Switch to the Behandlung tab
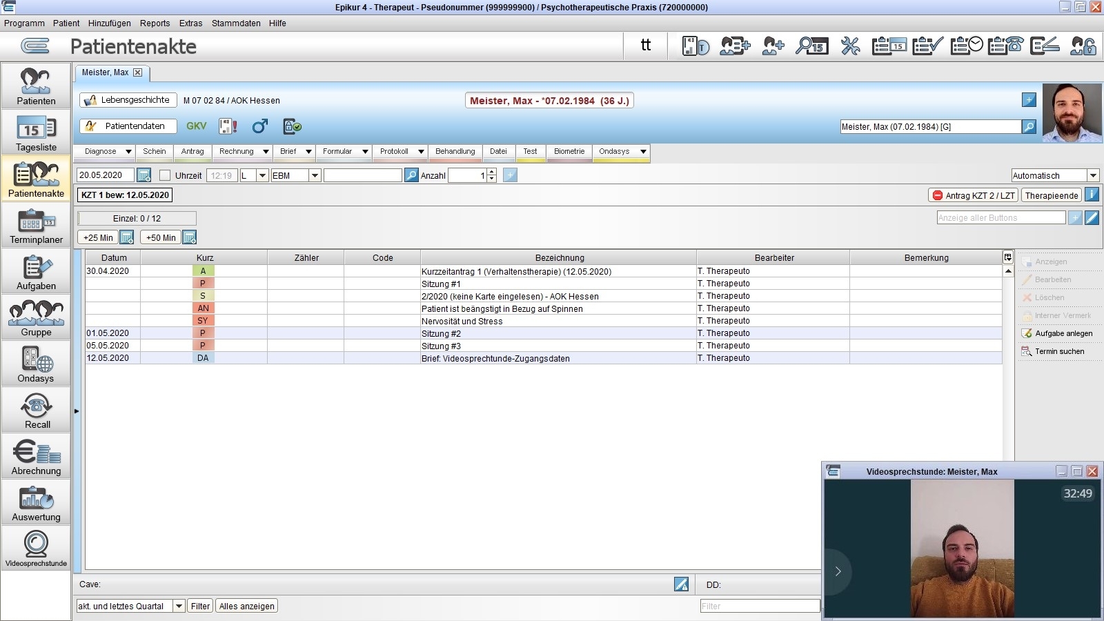The image size is (1104, 621). pyautogui.click(x=455, y=152)
